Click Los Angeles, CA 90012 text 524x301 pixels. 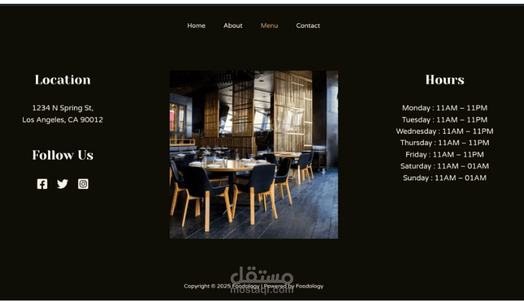(x=63, y=120)
